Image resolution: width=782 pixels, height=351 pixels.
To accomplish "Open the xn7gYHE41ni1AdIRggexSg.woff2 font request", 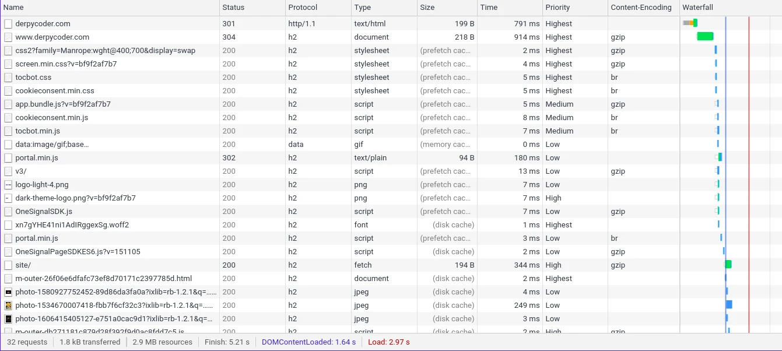I will [72, 225].
